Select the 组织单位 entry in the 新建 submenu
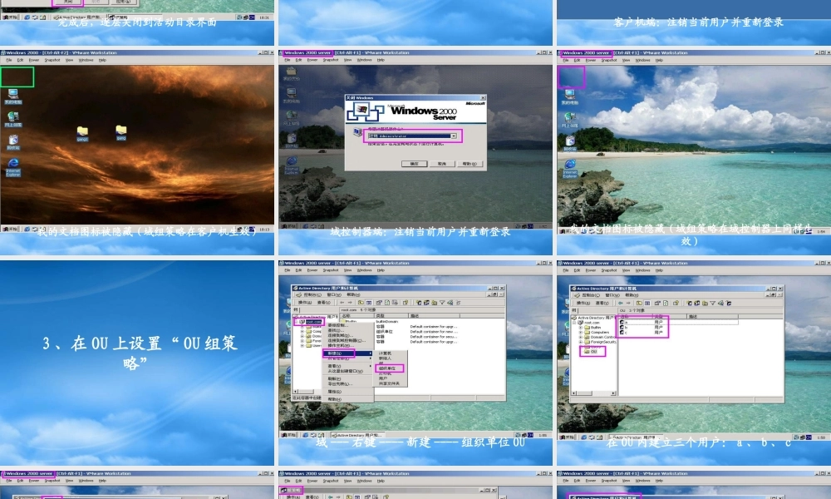This screenshot has width=831, height=499. coord(390,368)
